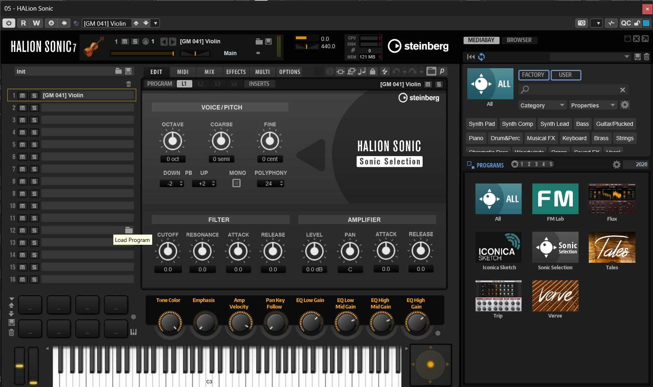
Task: Click the filter CUTOFF knob
Action: [168, 251]
